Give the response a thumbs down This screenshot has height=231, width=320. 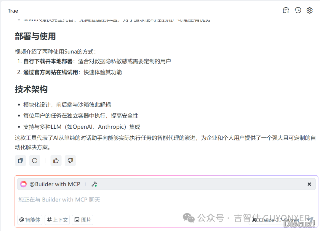tap(70, 161)
